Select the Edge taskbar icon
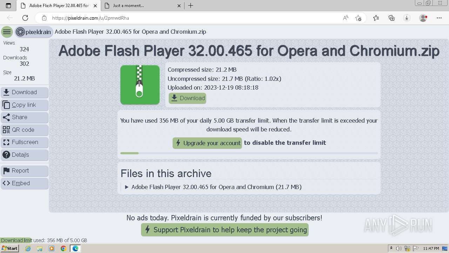The width and height of the screenshot is (449, 253). (75, 248)
